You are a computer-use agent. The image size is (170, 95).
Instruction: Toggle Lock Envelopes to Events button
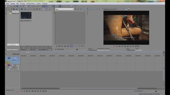(x=54, y=6)
